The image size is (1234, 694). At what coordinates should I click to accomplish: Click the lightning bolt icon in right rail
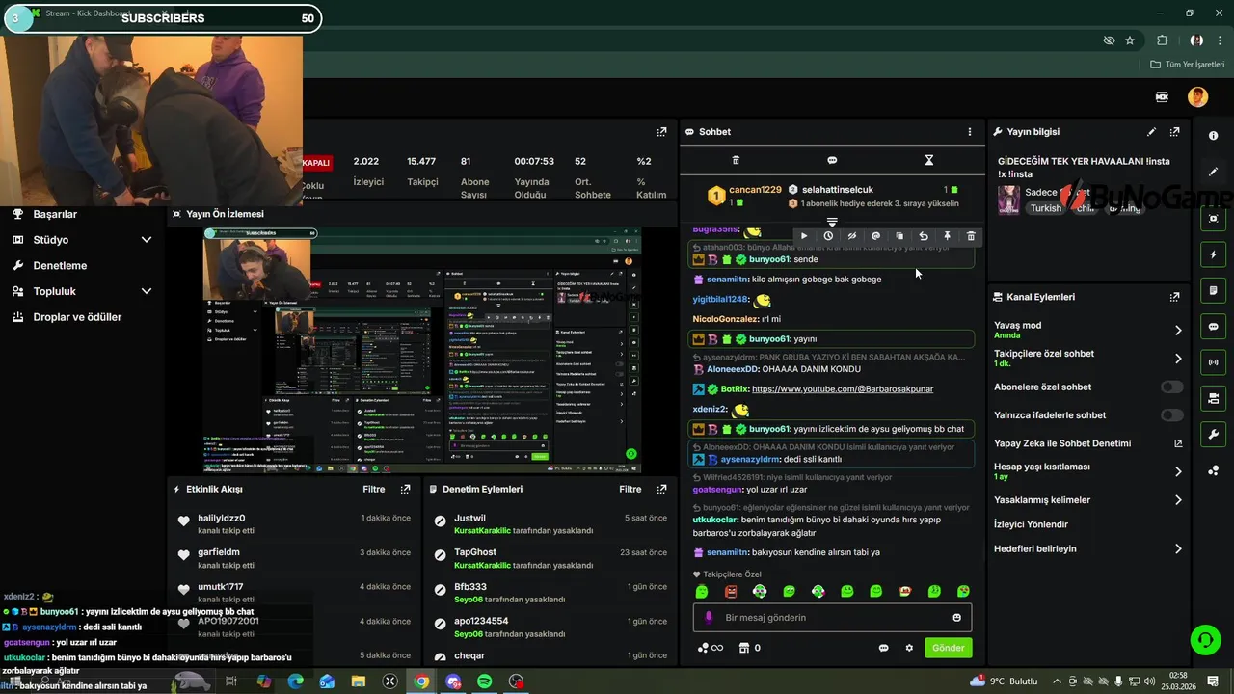pos(1213,255)
